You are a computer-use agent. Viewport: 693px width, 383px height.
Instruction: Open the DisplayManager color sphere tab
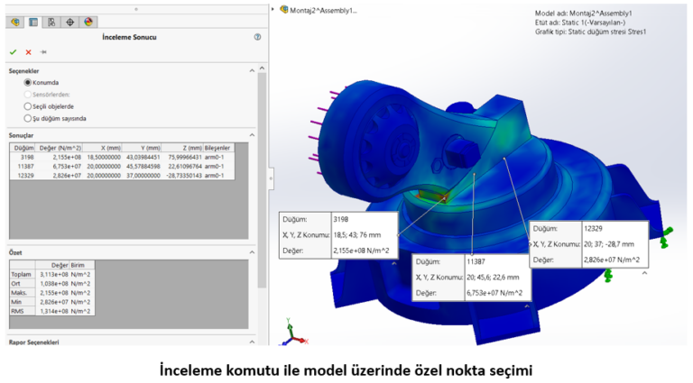point(88,22)
